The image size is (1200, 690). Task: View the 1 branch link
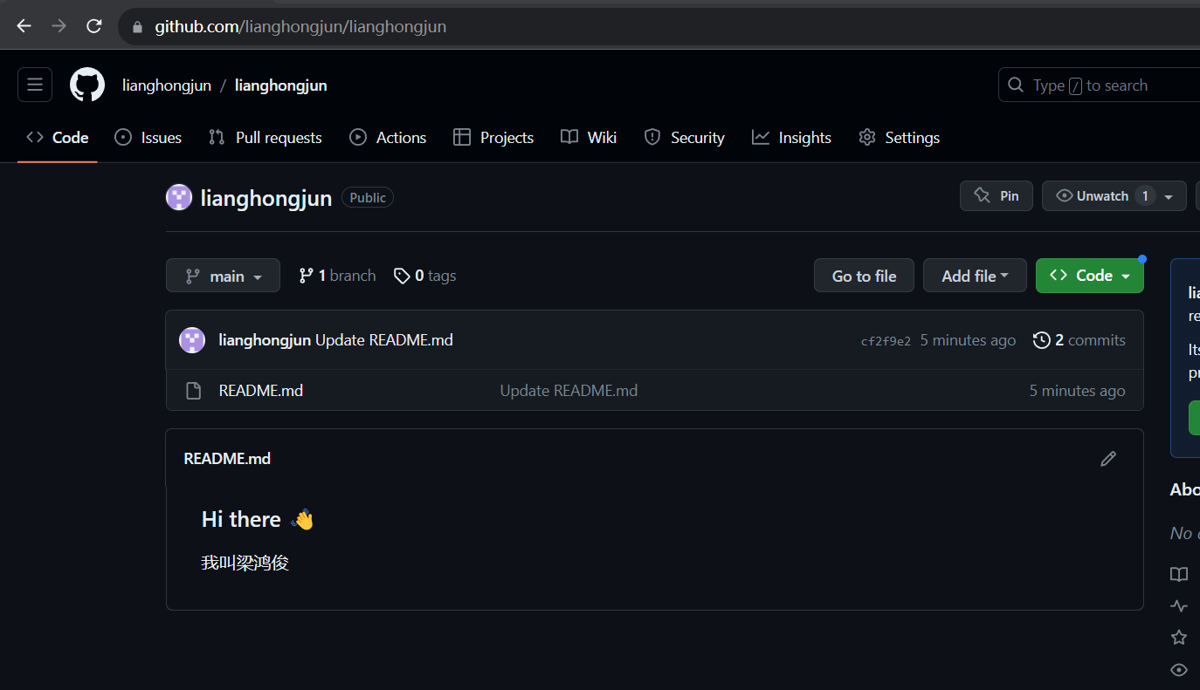337,276
